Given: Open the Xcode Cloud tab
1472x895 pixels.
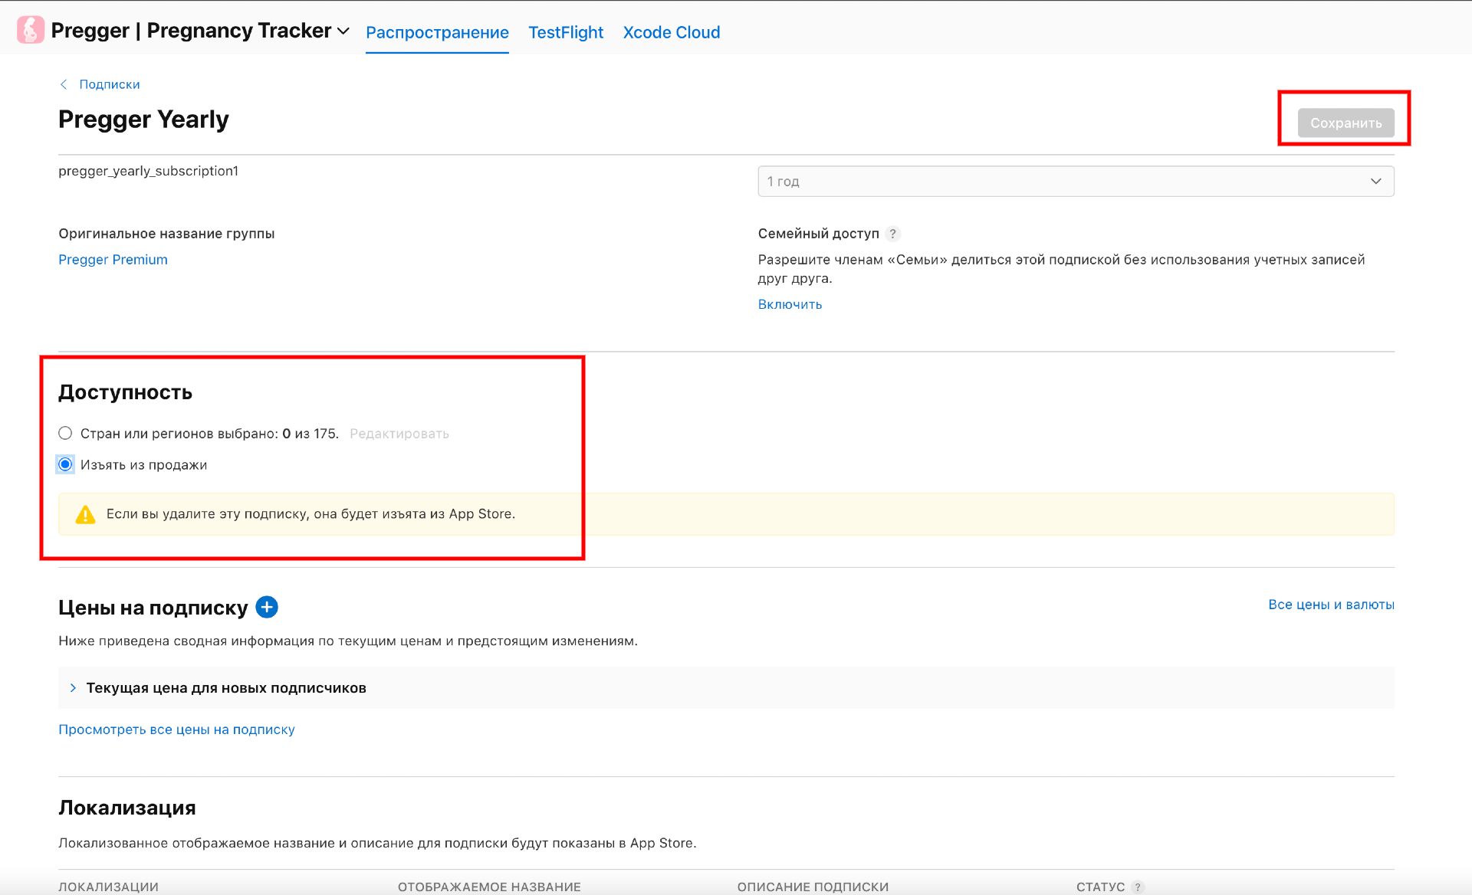Looking at the screenshot, I should 671,32.
